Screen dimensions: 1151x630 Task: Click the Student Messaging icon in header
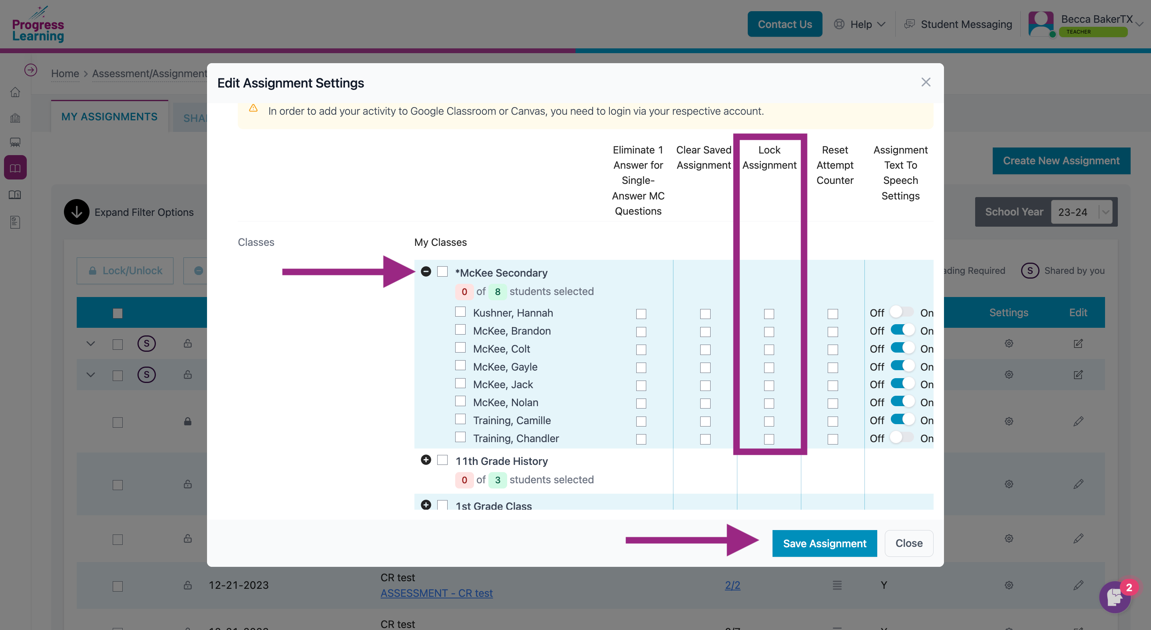[910, 22]
